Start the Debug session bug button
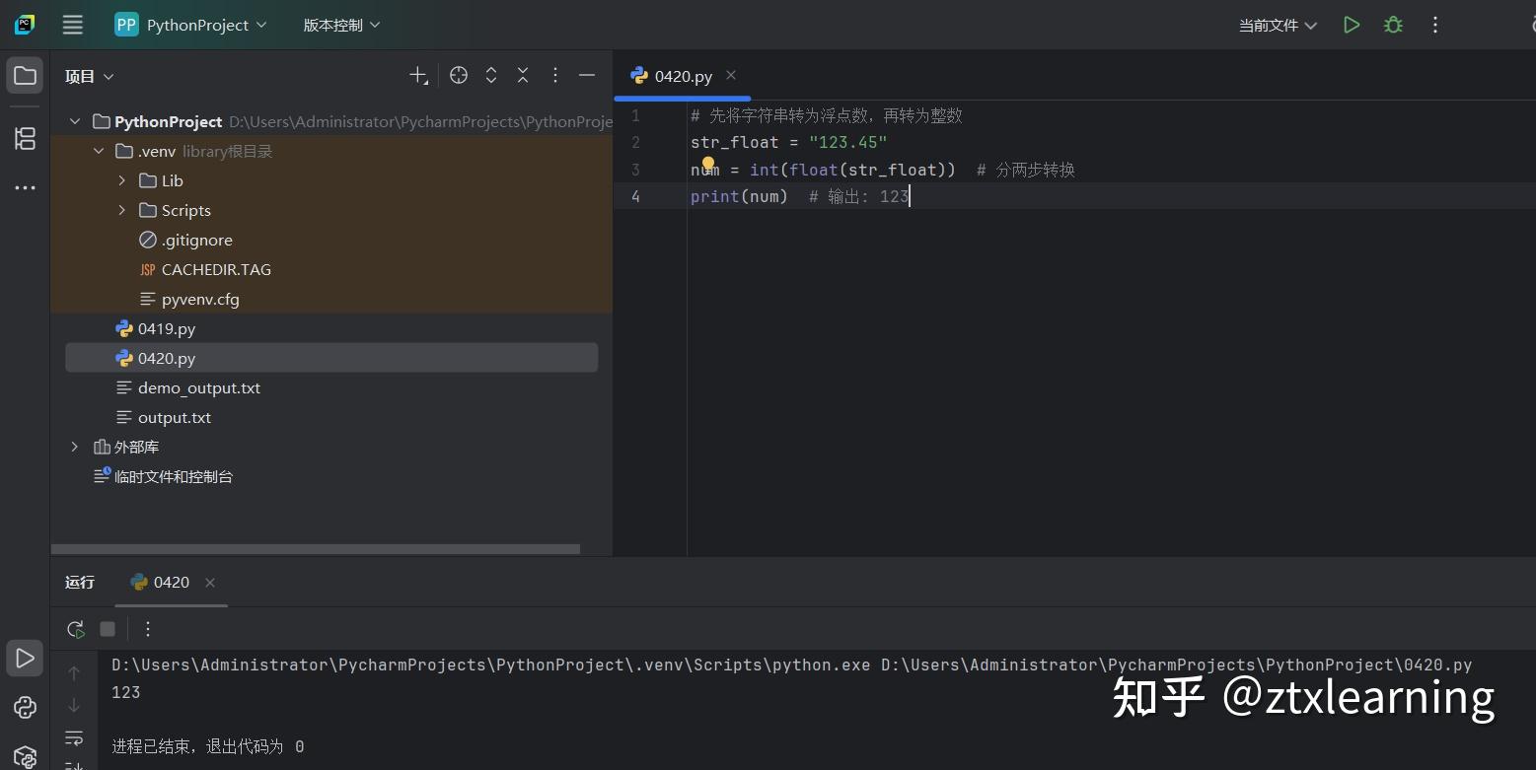 1393,24
